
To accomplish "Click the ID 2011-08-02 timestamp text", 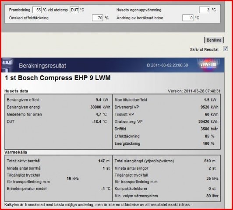I will pyautogui.click(x=167, y=65).
